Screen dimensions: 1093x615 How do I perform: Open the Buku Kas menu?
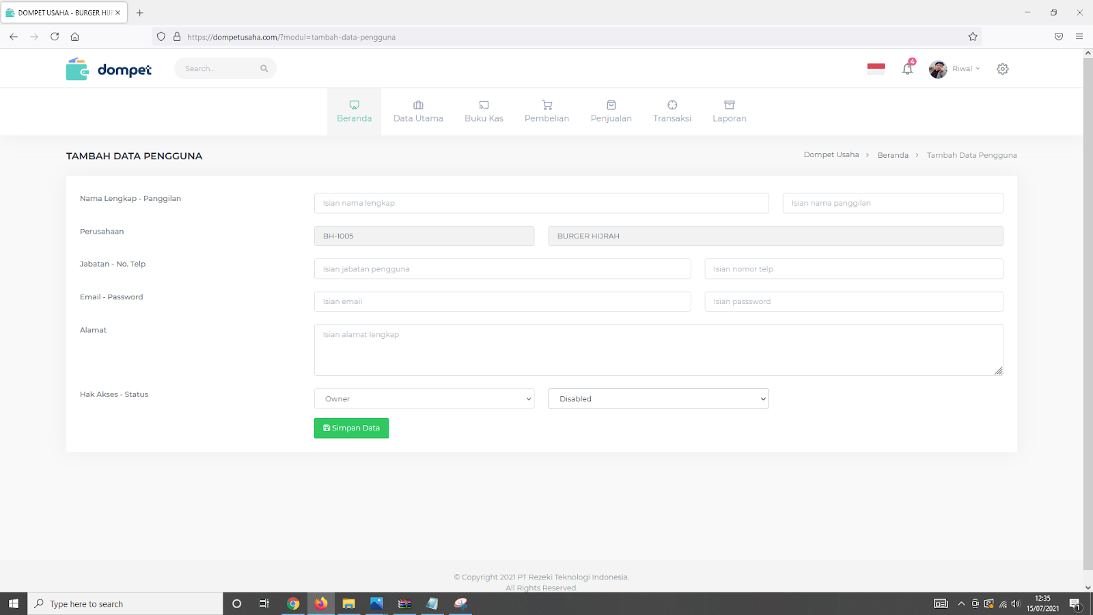pos(484,112)
